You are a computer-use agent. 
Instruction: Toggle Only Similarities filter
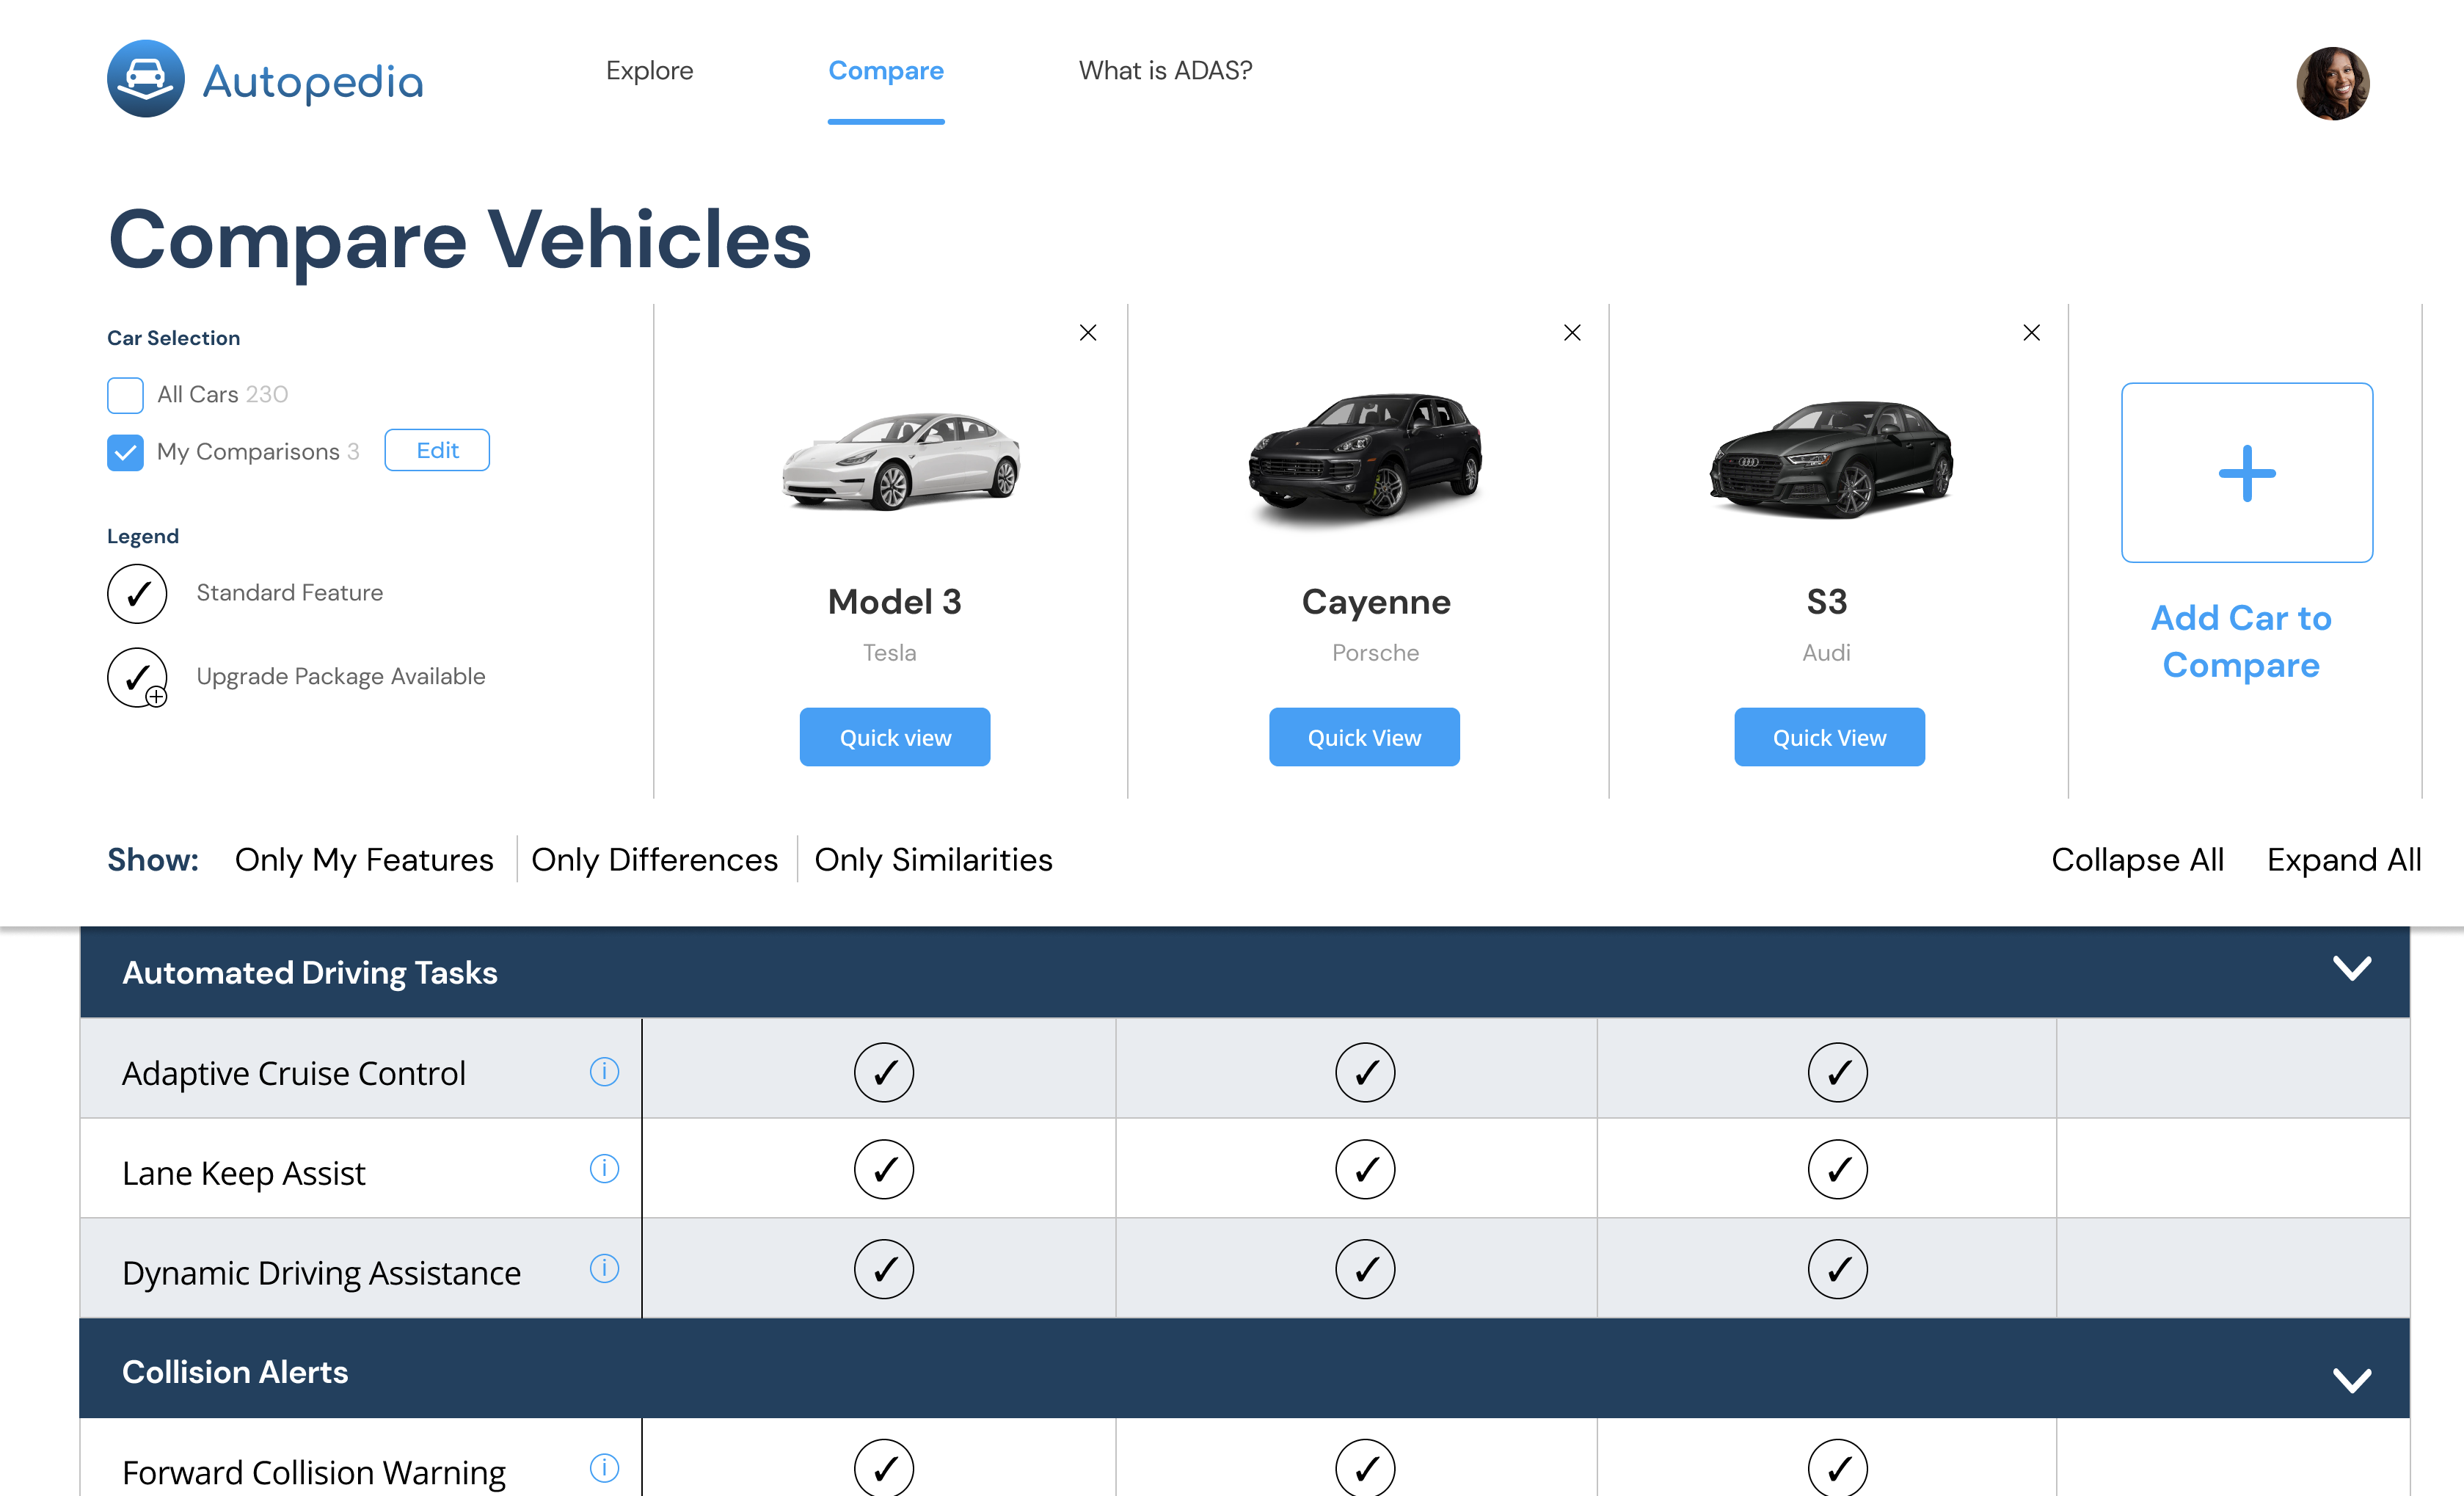click(x=933, y=859)
